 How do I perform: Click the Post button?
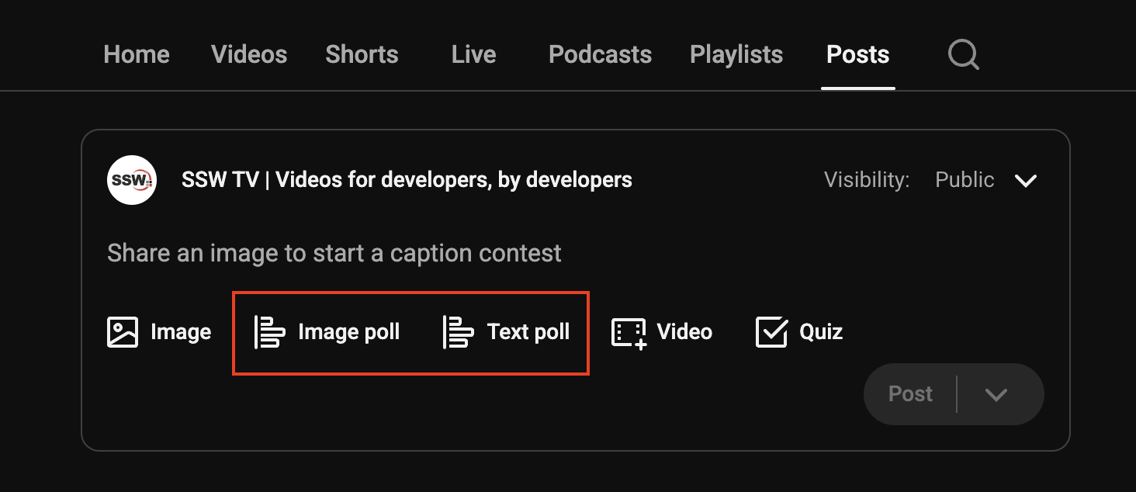pos(910,394)
